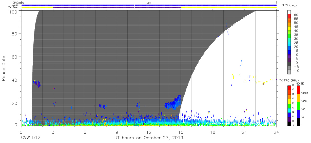Click the green 100–1000 segment of NOISE colorbar

pos(299,106)
